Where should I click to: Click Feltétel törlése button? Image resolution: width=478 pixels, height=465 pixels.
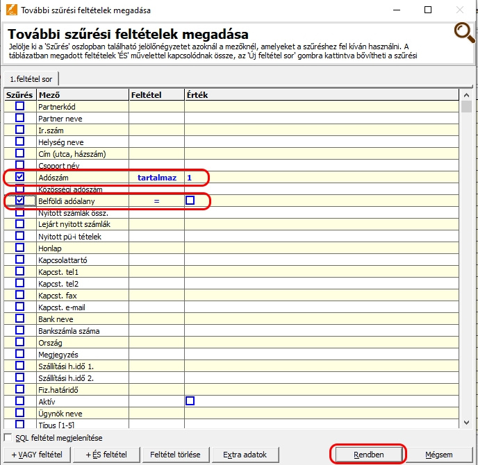tap(175, 455)
